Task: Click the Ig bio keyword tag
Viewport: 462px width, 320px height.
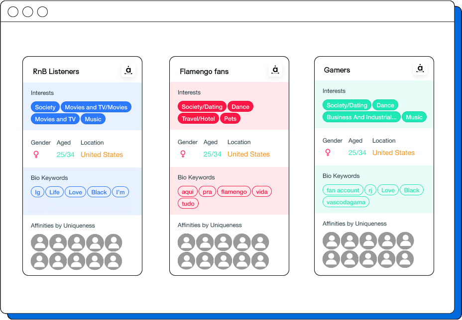Action: tap(37, 192)
